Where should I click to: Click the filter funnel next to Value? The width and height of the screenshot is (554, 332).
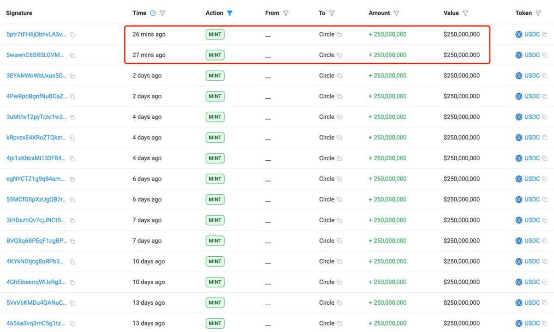[x=466, y=13]
